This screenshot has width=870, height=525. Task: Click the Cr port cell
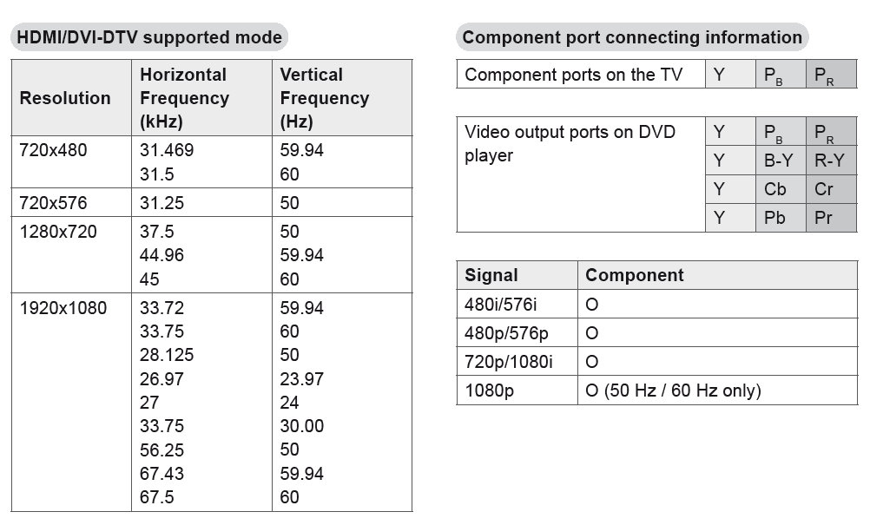pos(824,189)
